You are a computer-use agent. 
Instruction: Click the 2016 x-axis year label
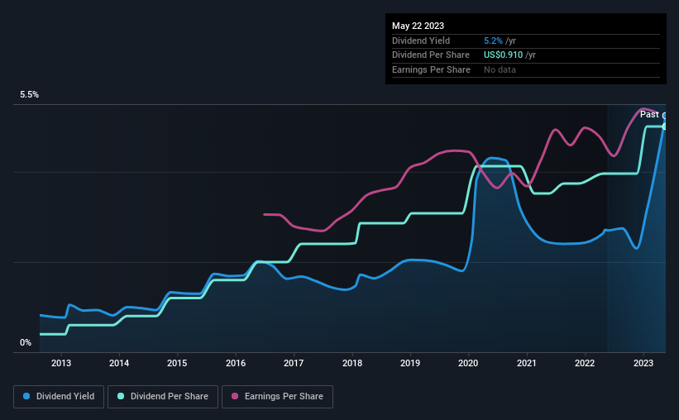236,363
